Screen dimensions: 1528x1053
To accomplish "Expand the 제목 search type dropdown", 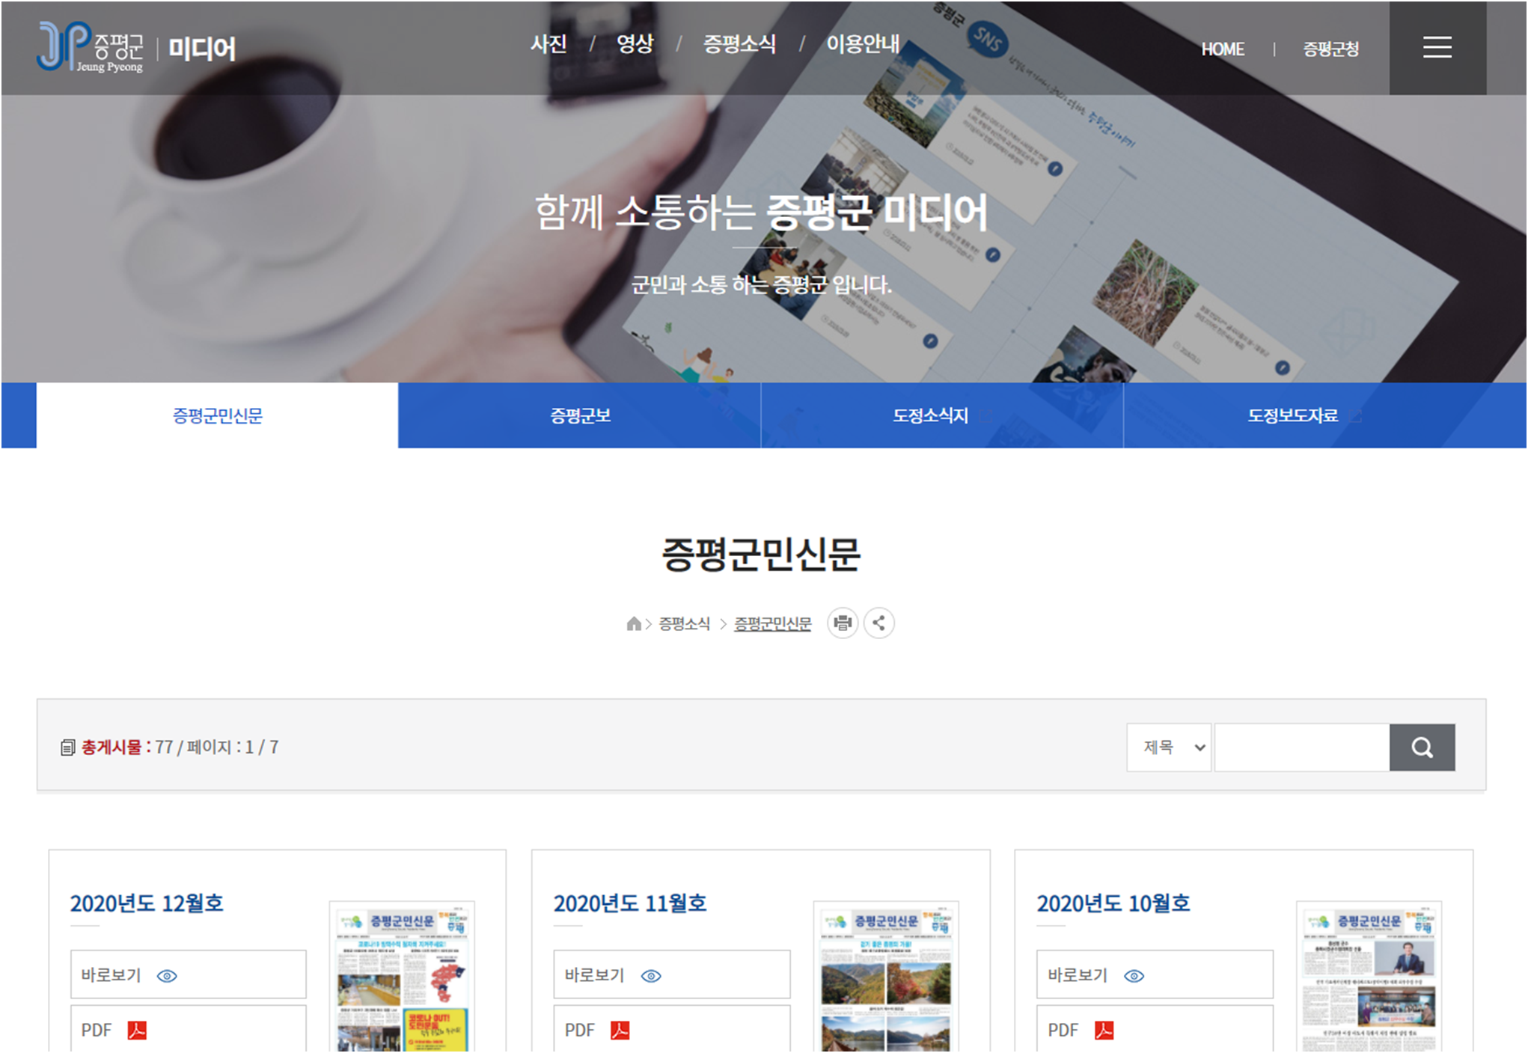I will point(1169,747).
